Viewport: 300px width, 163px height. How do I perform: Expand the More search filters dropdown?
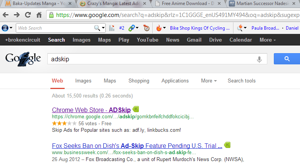[209, 81]
